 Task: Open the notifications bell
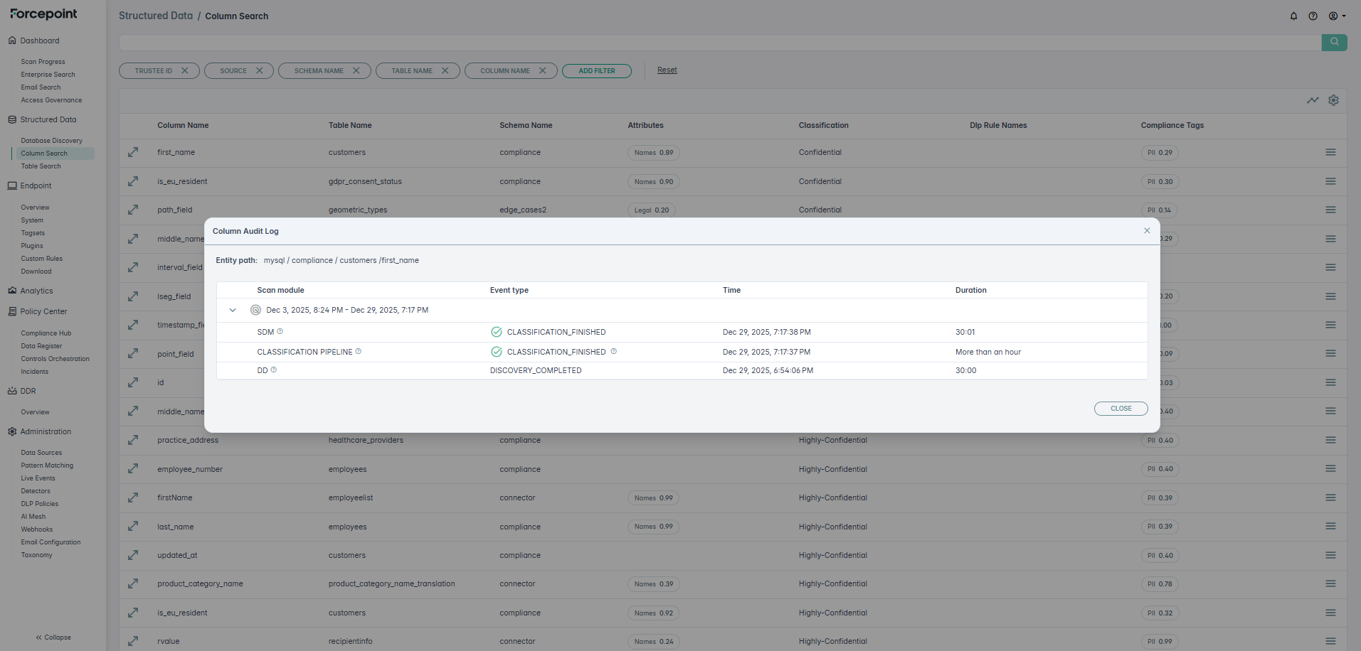(1293, 16)
